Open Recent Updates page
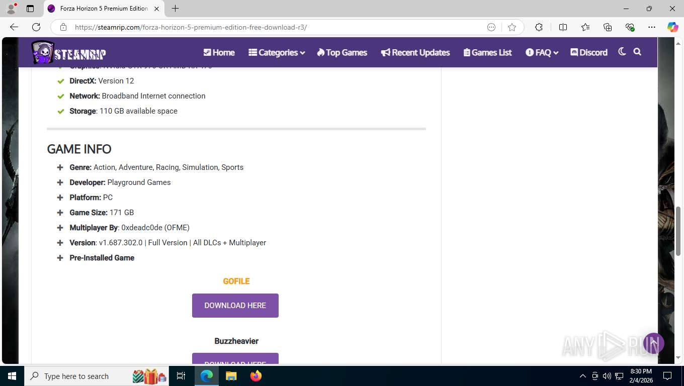 point(415,52)
